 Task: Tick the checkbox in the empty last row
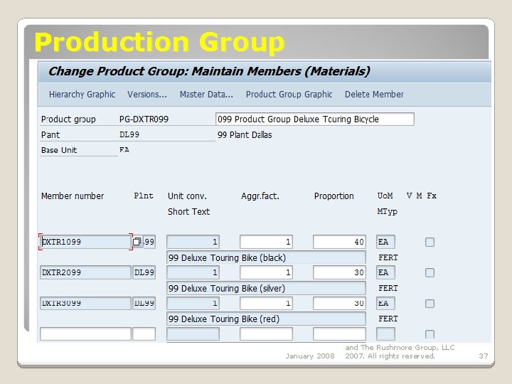pyautogui.click(x=430, y=334)
